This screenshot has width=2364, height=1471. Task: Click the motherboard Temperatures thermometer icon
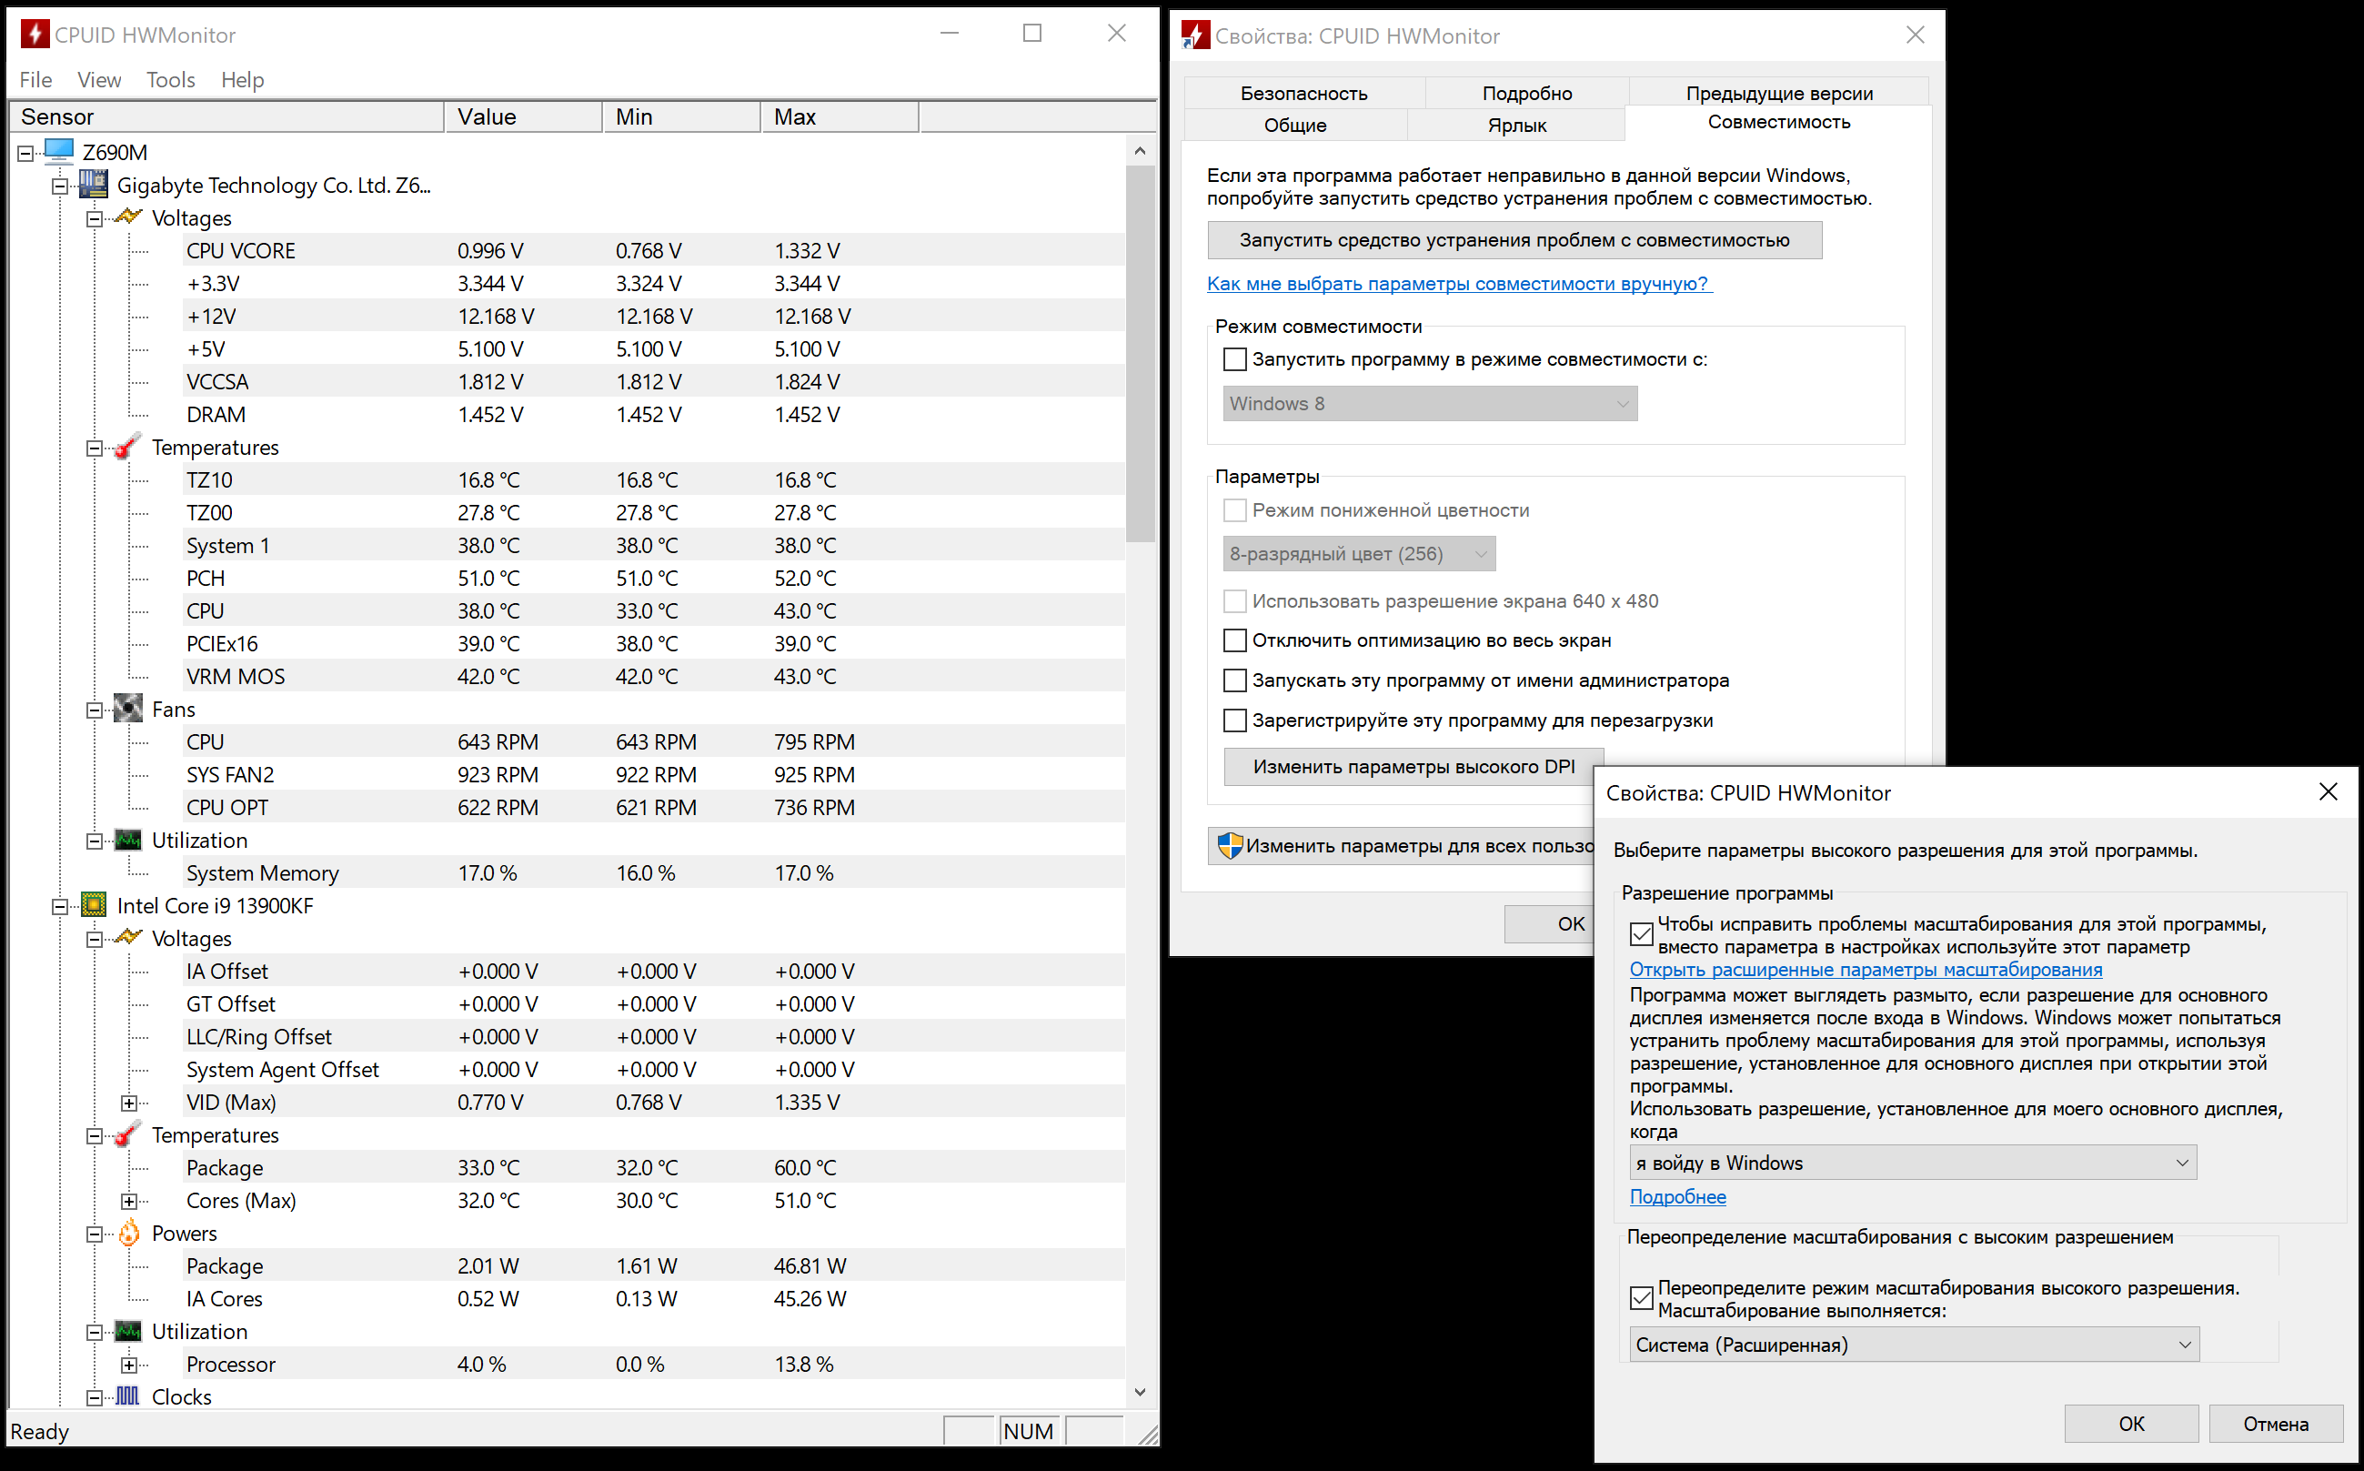click(x=128, y=447)
